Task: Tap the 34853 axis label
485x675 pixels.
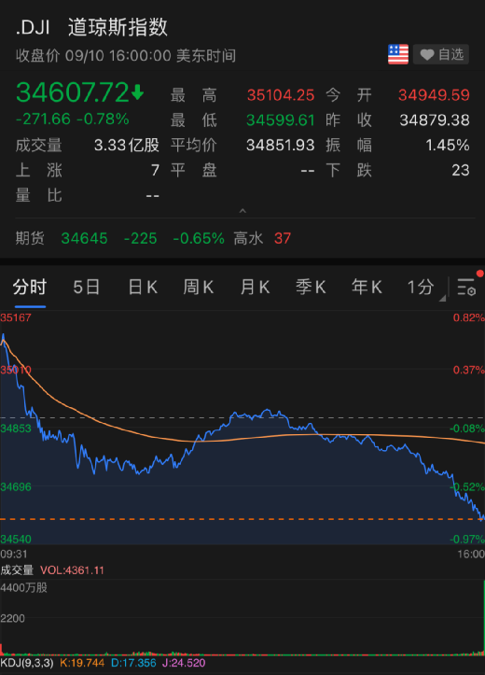Action: (16, 429)
